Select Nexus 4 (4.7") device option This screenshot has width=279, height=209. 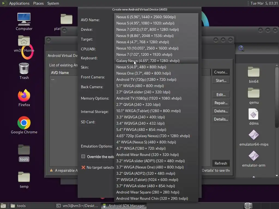156,42
